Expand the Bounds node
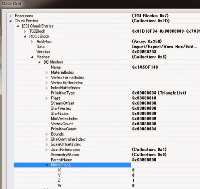 click(x=46, y=134)
